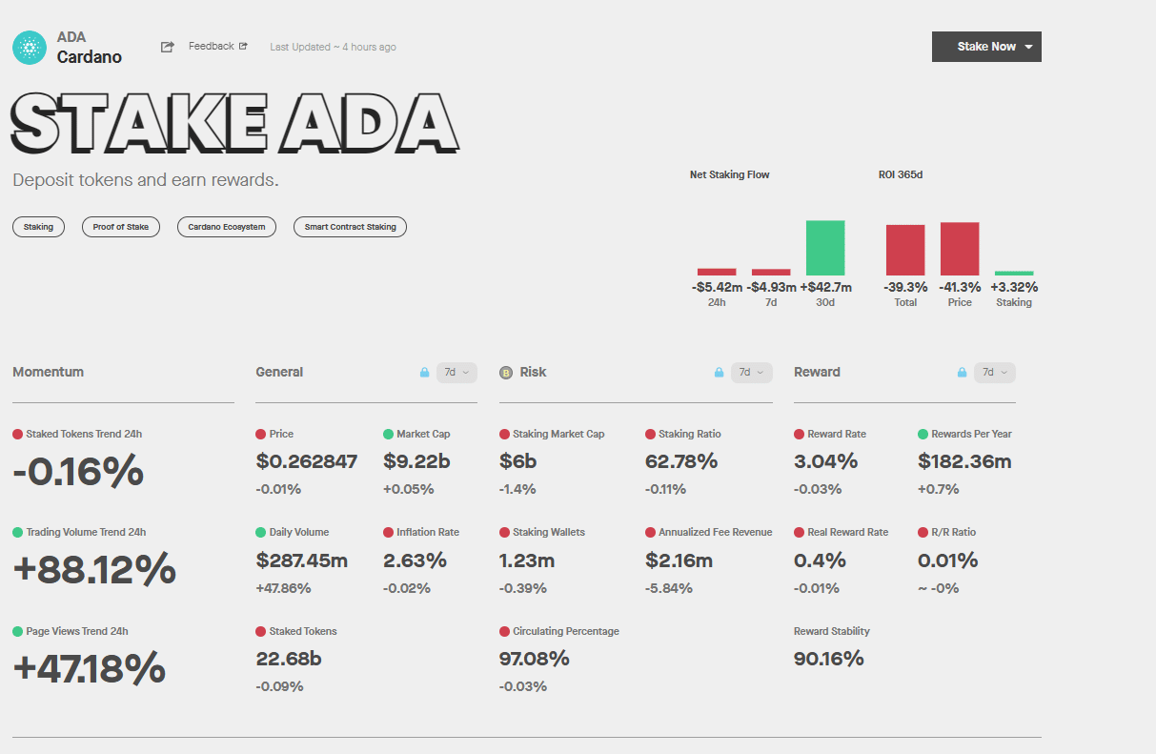The image size is (1156, 754).
Task: Click the share icon next to Feedback
Action: point(168,47)
